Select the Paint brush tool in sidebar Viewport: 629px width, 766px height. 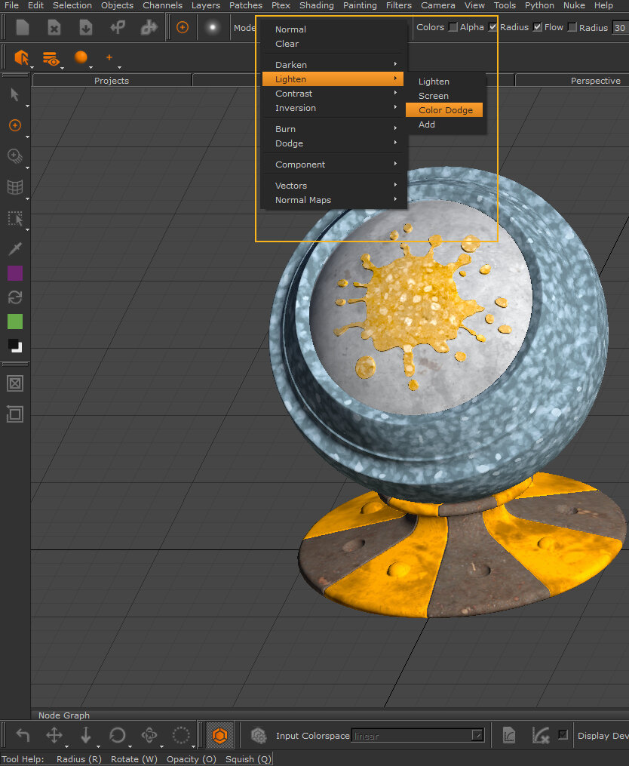[14, 125]
